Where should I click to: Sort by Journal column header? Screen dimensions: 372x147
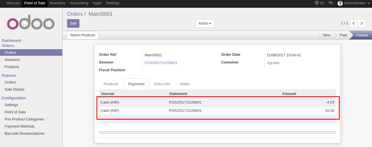click(x=133, y=94)
